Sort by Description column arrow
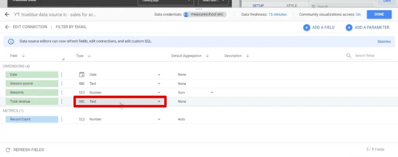Screen dimensions: 398x157 click(x=248, y=56)
